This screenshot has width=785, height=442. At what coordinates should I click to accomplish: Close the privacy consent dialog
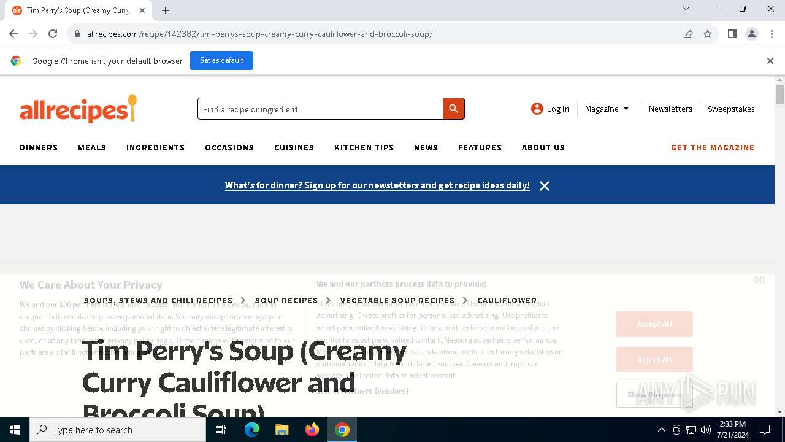pos(759,280)
